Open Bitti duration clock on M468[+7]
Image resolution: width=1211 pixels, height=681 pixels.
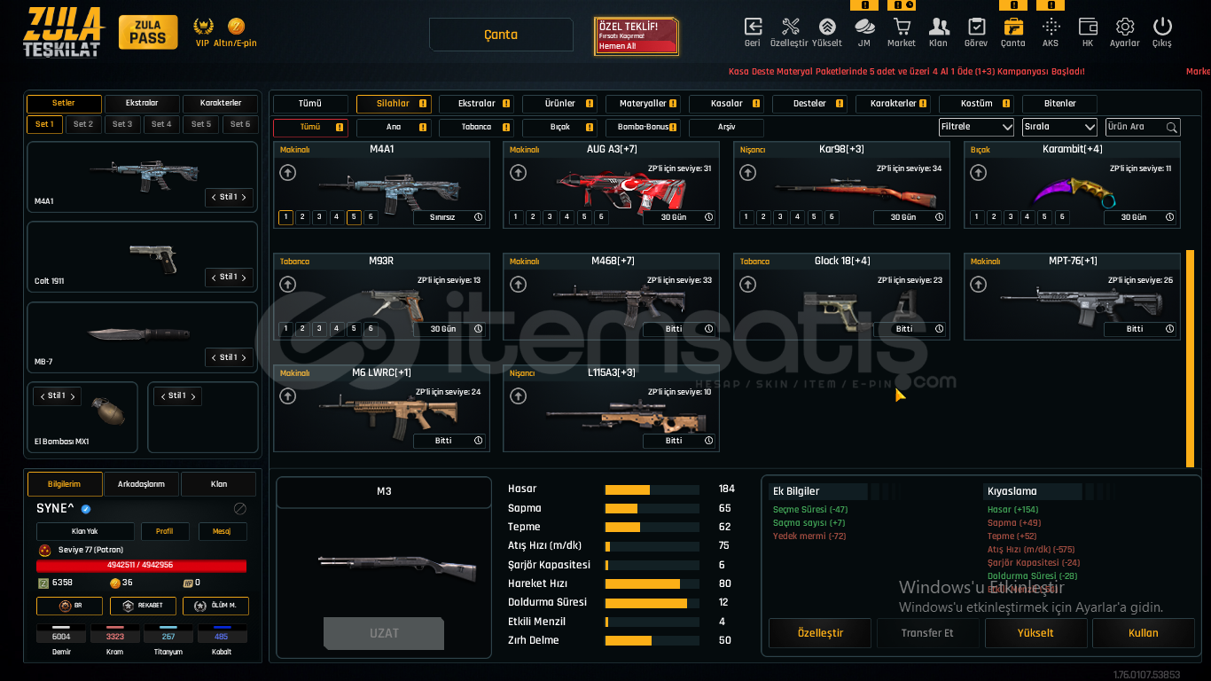[708, 329]
